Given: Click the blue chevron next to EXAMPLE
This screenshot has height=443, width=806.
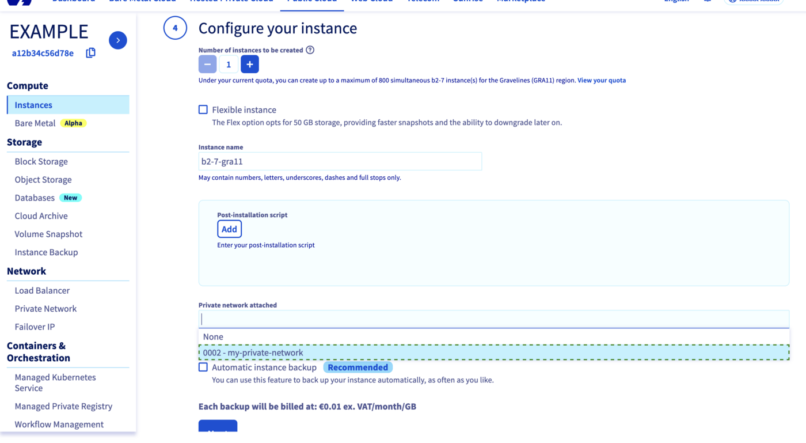Looking at the screenshot, I should [x=118, y=40].
